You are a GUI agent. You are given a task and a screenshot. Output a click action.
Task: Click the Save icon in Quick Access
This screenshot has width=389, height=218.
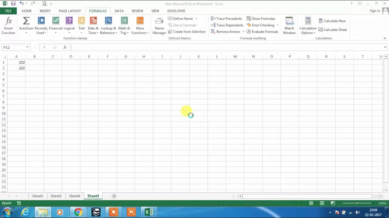pyautogui.click(x=13, y=4)
